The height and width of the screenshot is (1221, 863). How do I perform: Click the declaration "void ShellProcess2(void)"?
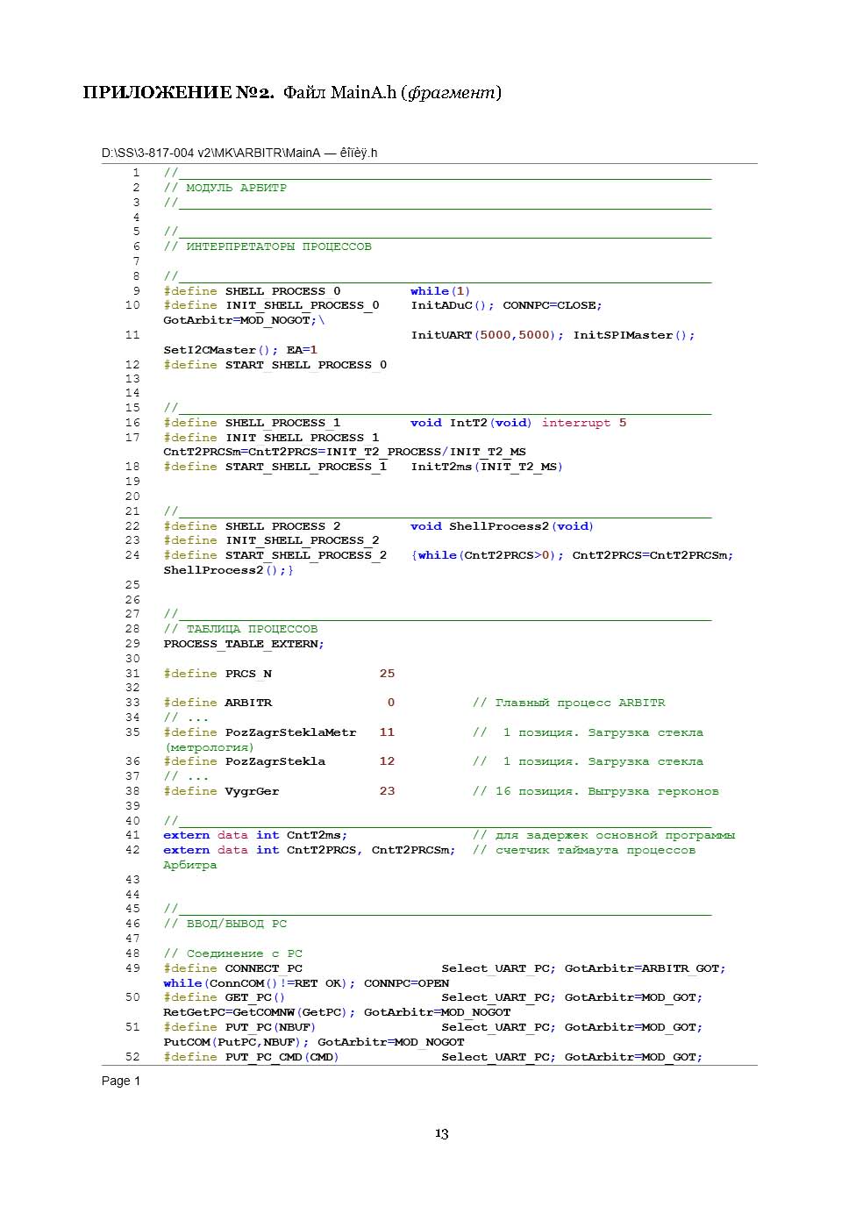point(502,526)
